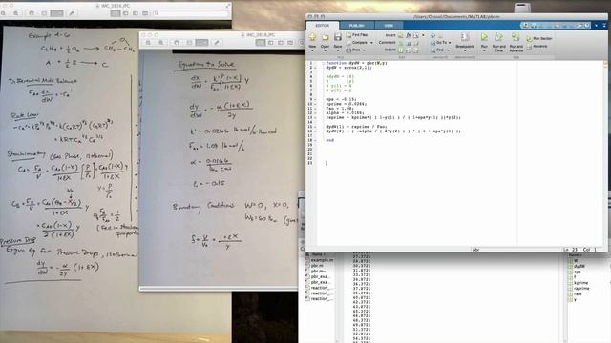Click Ln 23 status bar indicator

[x=571, y=250]
